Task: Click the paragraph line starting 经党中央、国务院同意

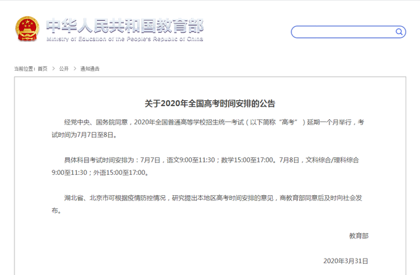Action: [214, 122]
